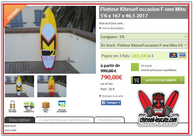Click the green delivery truck icon

pyautogui.click(x=29, y=105)
